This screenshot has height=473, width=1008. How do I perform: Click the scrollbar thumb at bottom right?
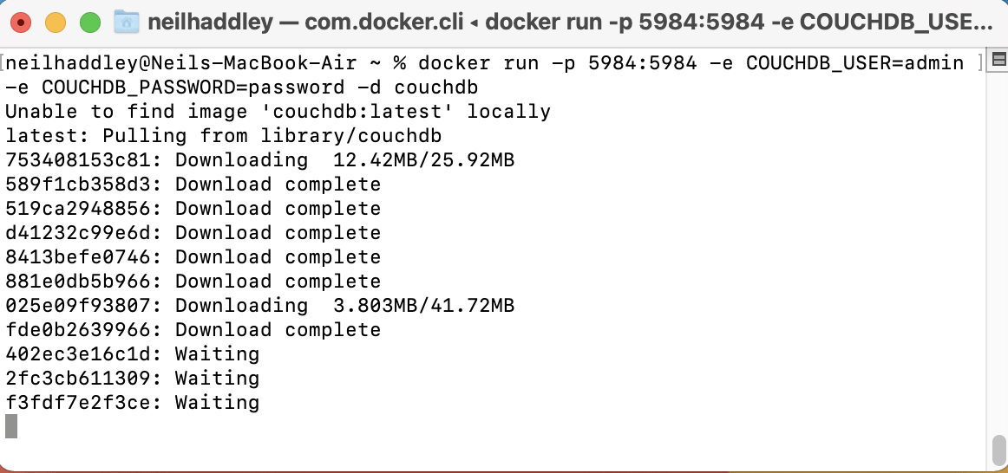pos(998,450)
